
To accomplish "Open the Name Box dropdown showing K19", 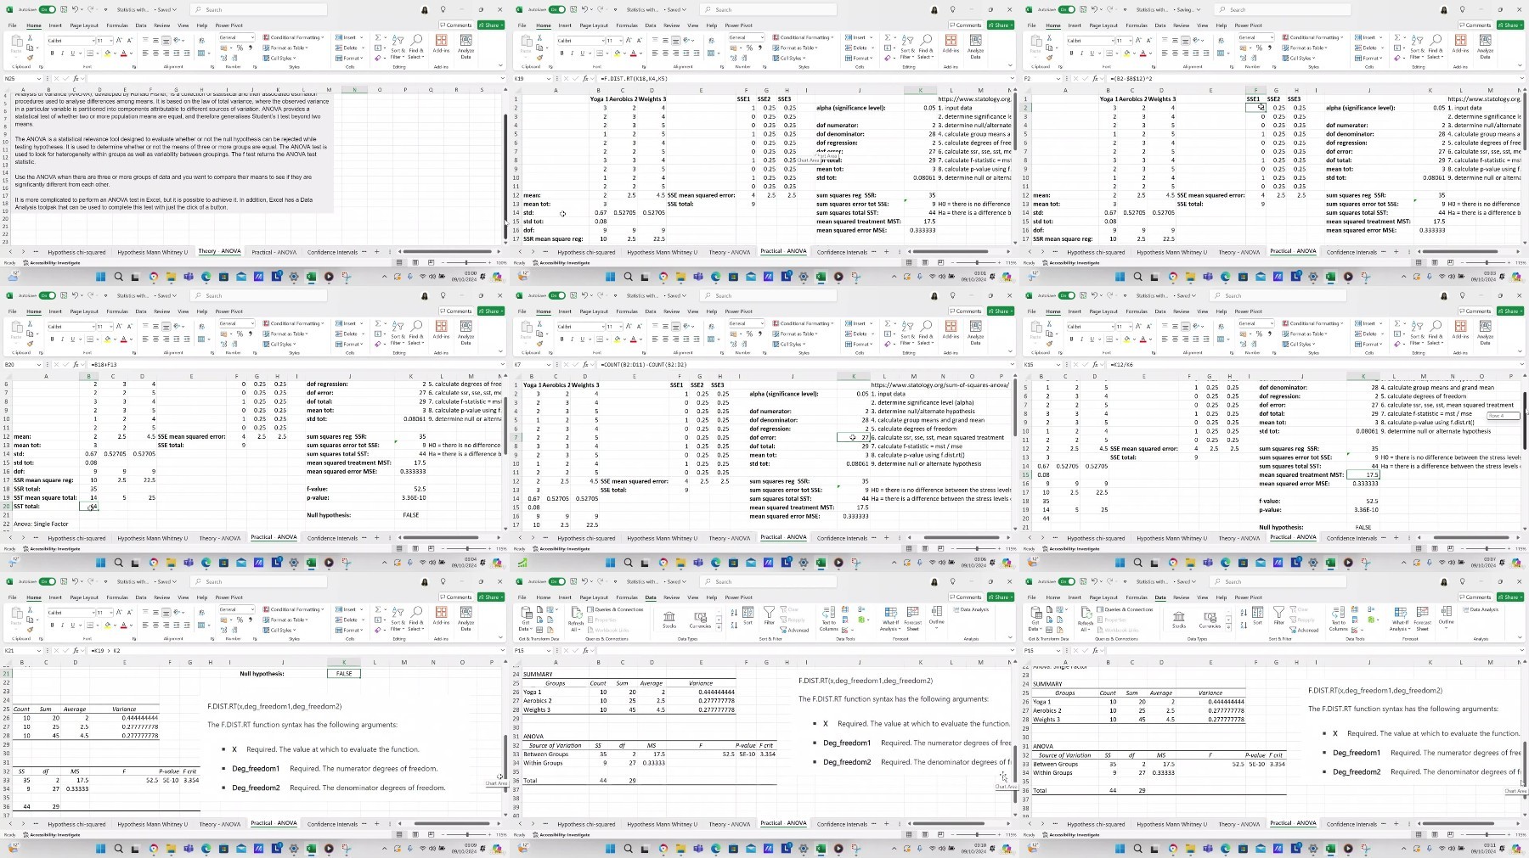I will coord(549,79).
